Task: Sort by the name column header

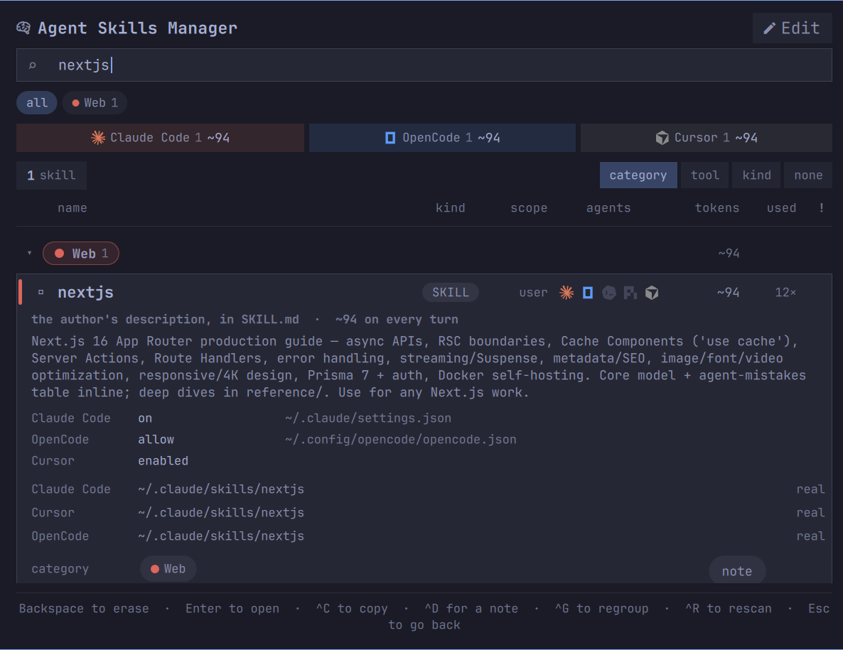Action: tap(72, 208)
